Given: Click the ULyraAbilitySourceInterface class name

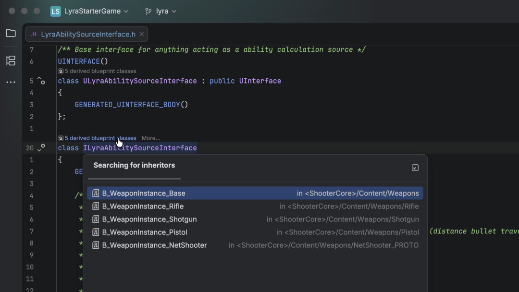Looking at the screenshot, I should pyautogui.click(x=140, y=81).
